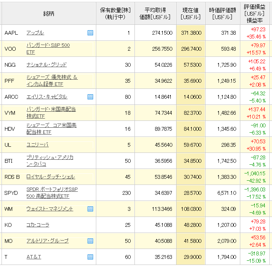Select the PFF ticker symbol

[x=9, y=81]
